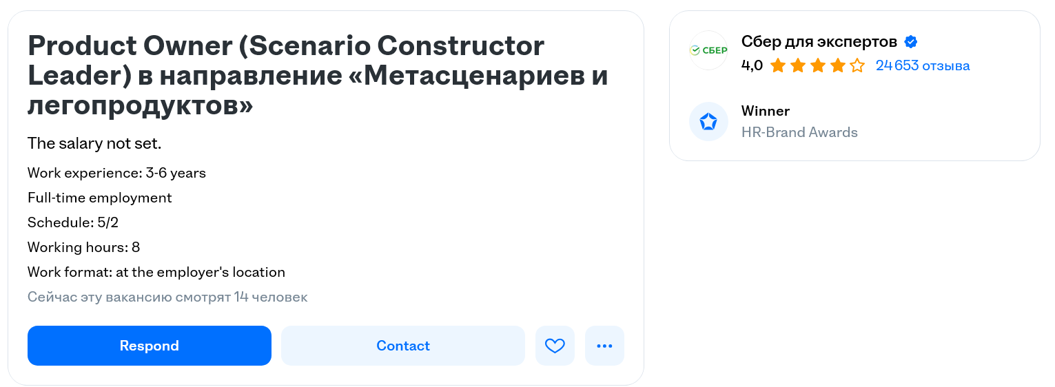This screenshot has height=387, width=1055.
Task: Open the three-dot more options menu
Action: (604, 346)
